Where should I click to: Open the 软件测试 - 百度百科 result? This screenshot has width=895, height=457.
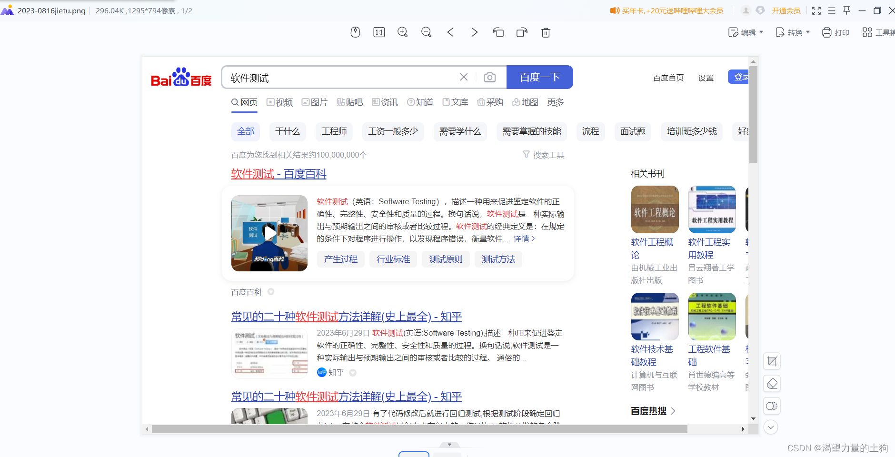click(x=278, y=174)
